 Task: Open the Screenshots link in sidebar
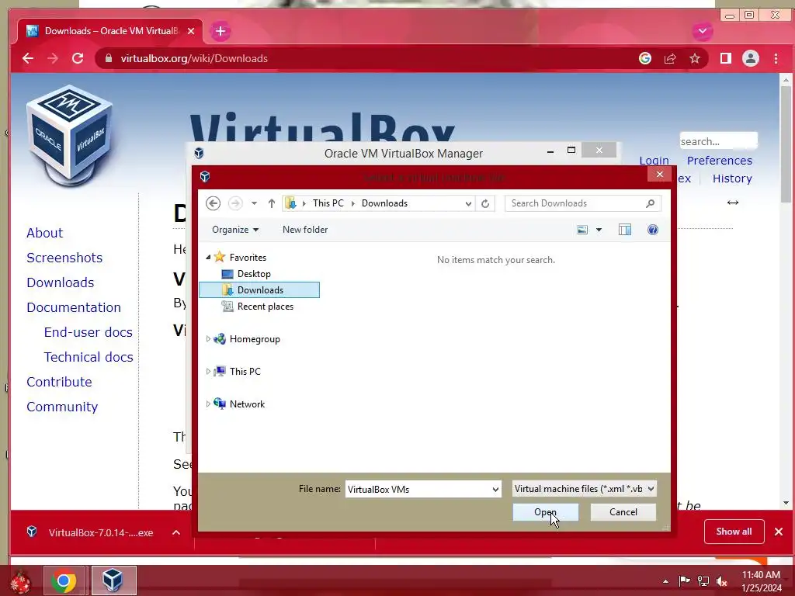pyautogui.click(x=64, y=258)
